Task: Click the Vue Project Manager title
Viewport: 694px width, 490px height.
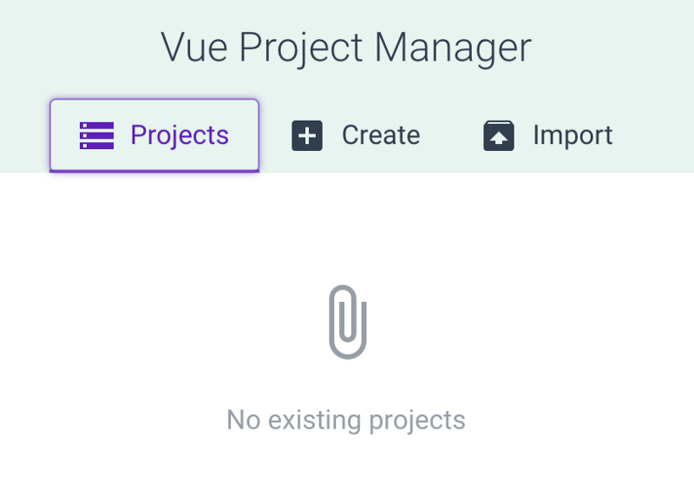Action: click(x=346, y=47)
